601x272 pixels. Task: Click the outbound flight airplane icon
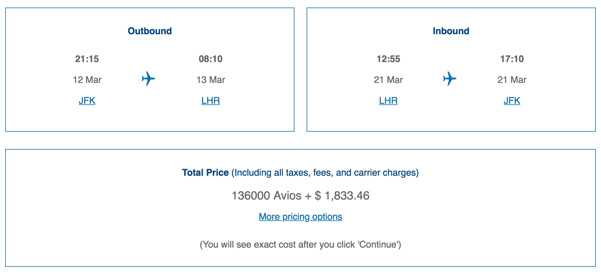148,79
